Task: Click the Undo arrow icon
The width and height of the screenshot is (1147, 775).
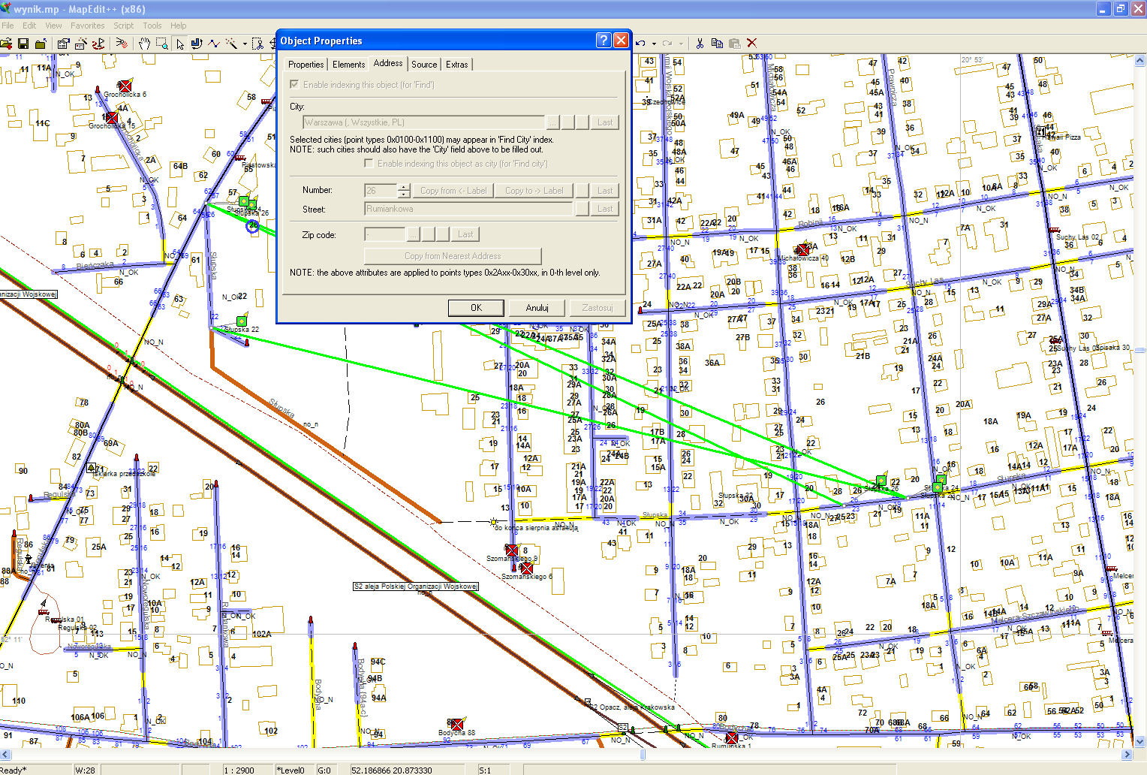Action: pos(641,44)
